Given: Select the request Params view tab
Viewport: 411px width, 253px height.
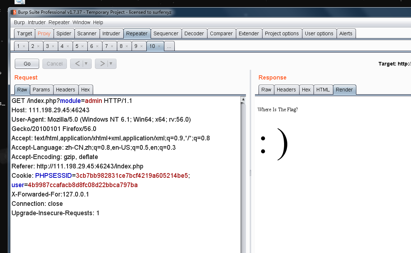Looking at the screenshot, I should (x=41, y=90).
